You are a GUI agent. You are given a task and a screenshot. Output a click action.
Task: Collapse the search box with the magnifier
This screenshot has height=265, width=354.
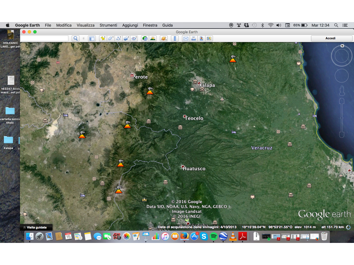(x=75, y=38)
